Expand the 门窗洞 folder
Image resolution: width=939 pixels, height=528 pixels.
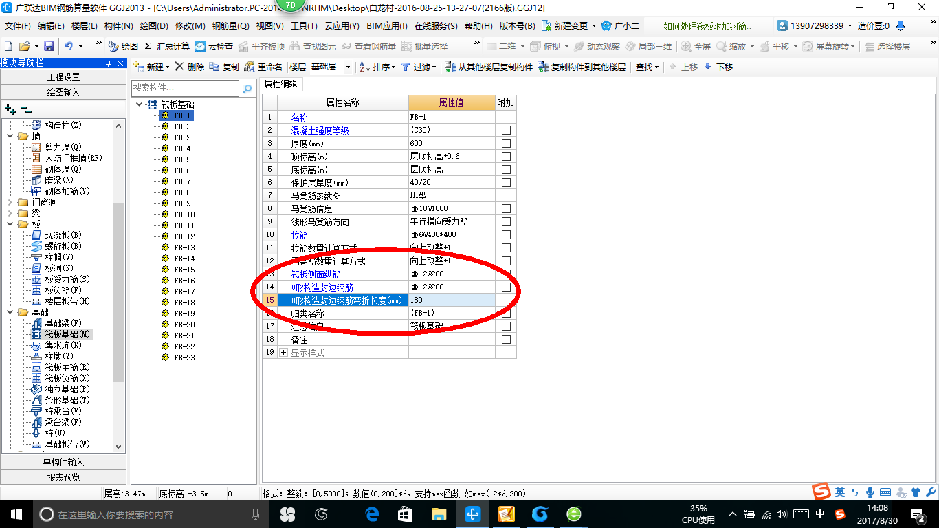(x=10, y=202)
